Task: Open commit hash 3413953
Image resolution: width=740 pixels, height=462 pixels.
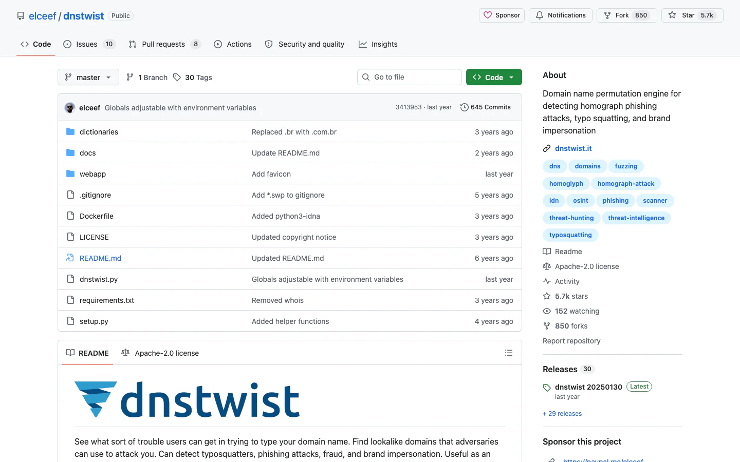Action: click(409, 107)
